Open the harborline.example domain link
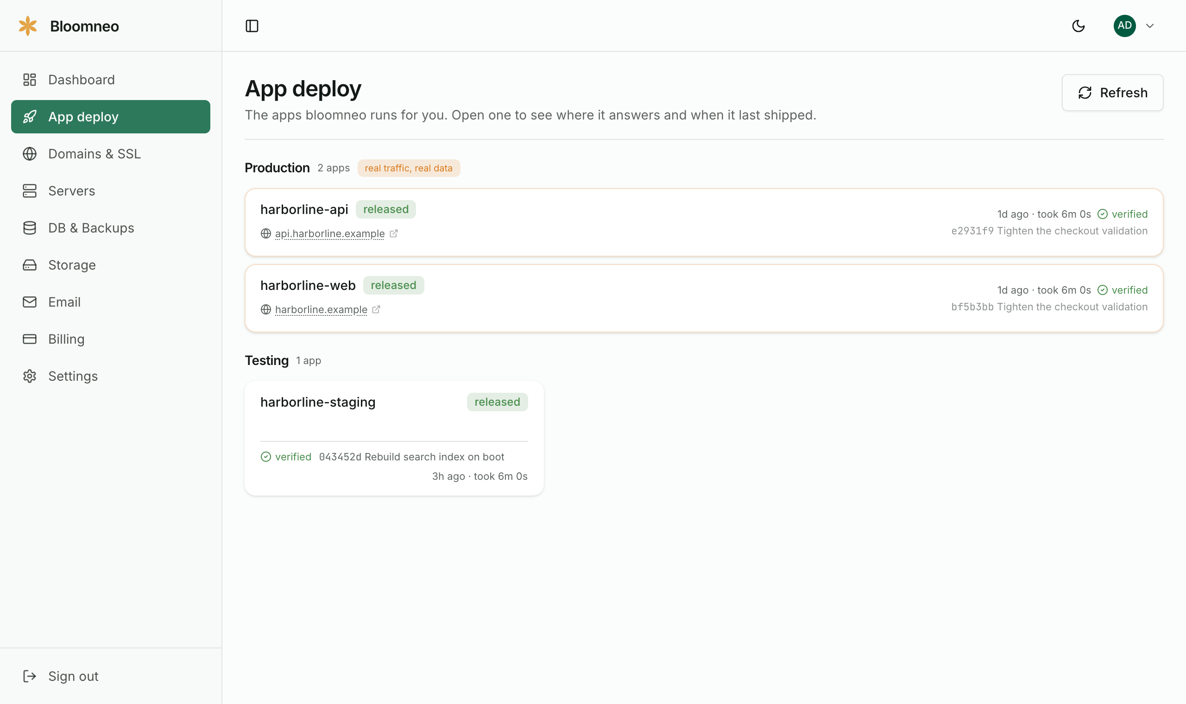This screenshot has width=1186, height=704. (321, 309)
